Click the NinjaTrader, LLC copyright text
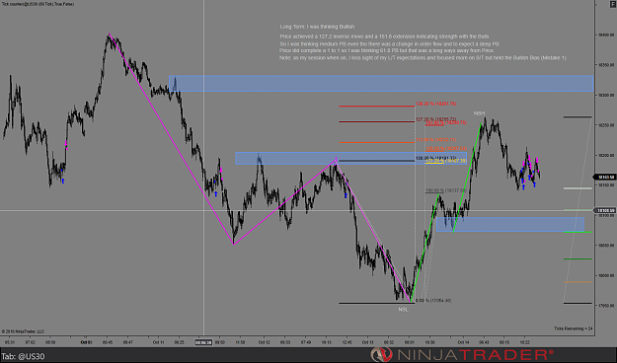Viewport: 617px width, 363px height. (24, 331)
